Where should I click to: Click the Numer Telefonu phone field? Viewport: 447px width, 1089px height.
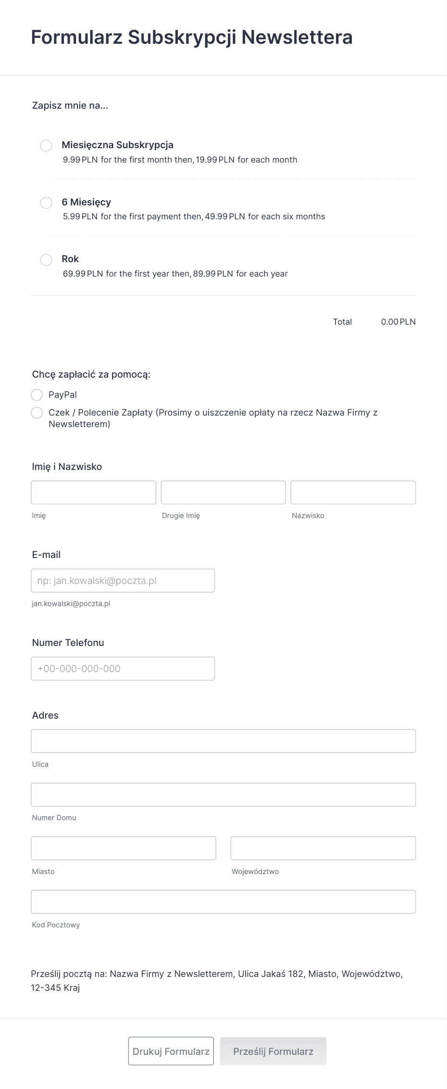[123, 668]
